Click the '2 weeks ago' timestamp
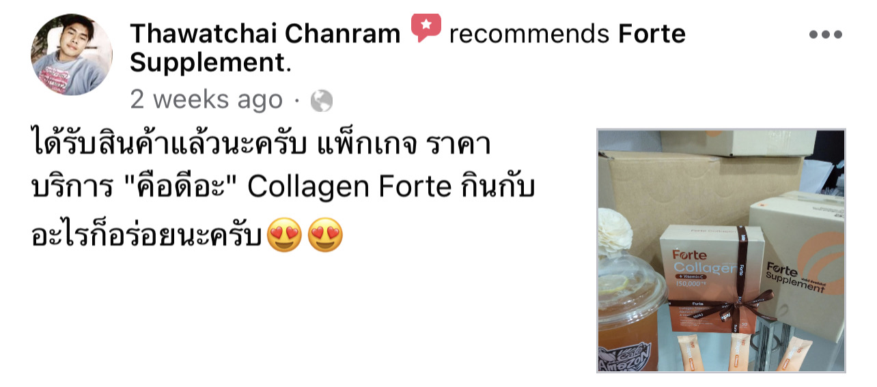This screenshot has height=387, width=877. pos(206,100)
